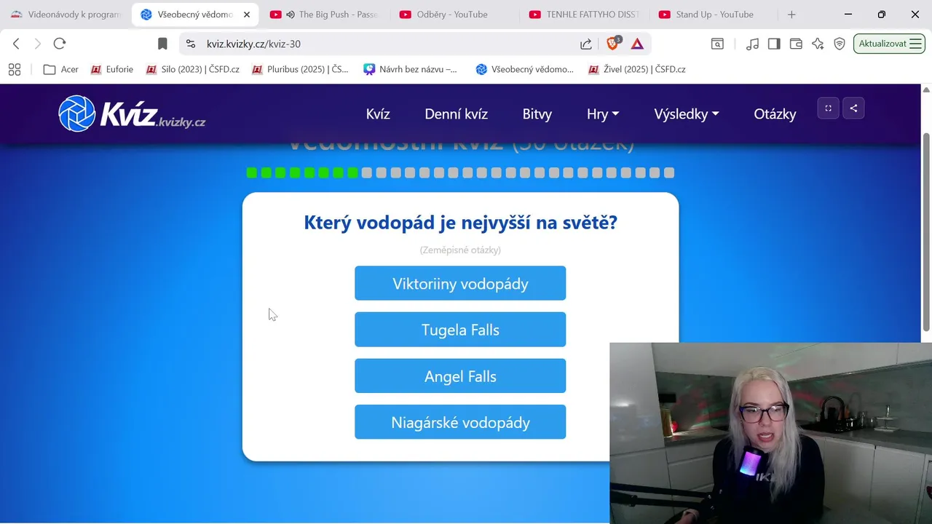932x524 pixels.
Task: Open a new browser tab with plus
Action: 791,15
